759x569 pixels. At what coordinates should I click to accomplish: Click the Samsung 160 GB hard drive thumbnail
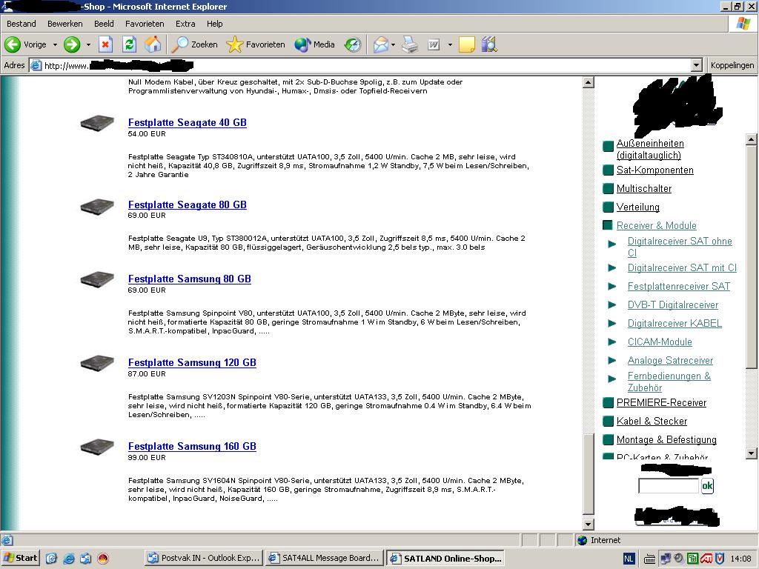point(97,447)
